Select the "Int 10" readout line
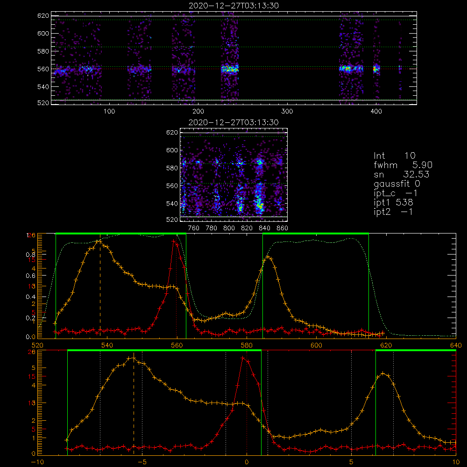The height and width of the screenshot is (467, 467). (394, 156)
